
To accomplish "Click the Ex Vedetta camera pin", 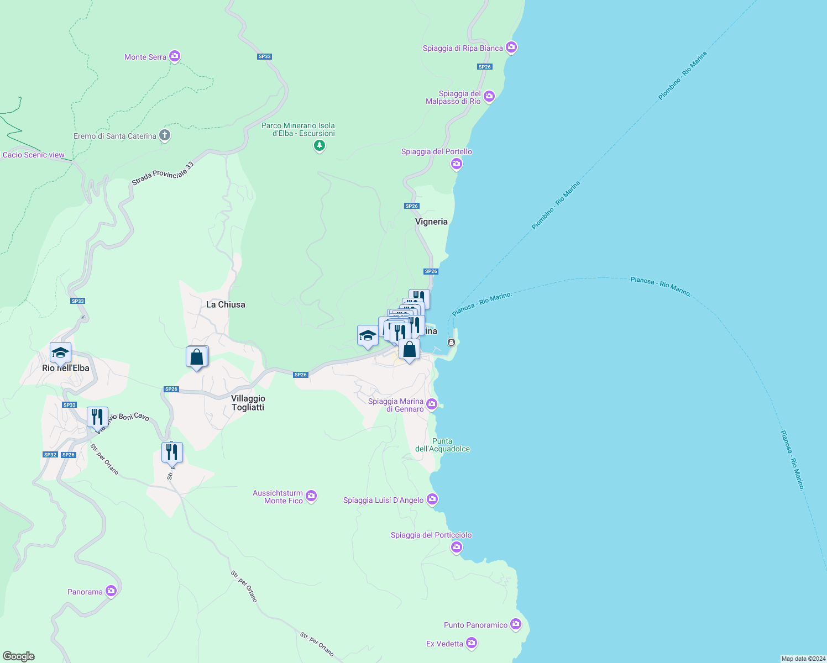I will (471, 643).
